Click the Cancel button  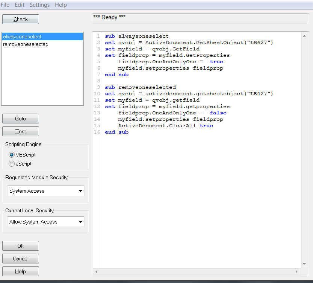coord(21,259)
